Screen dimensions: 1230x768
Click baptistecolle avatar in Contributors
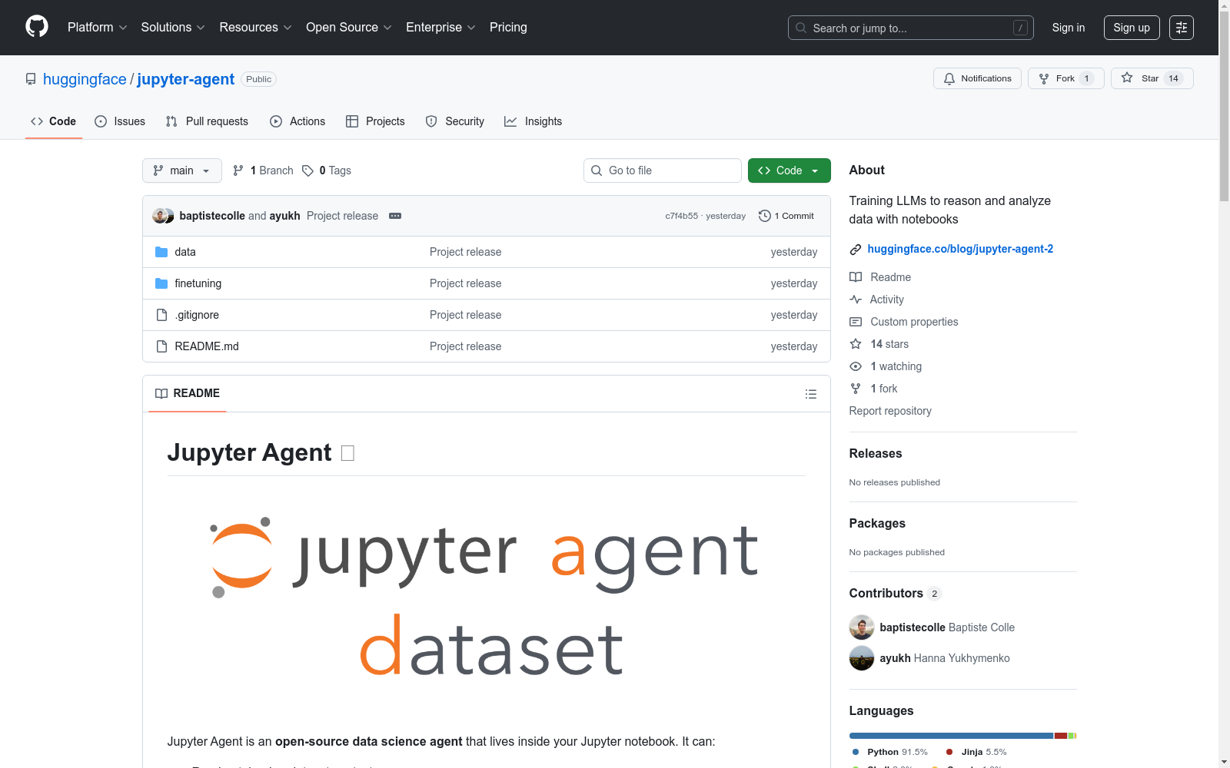point(862,627)
